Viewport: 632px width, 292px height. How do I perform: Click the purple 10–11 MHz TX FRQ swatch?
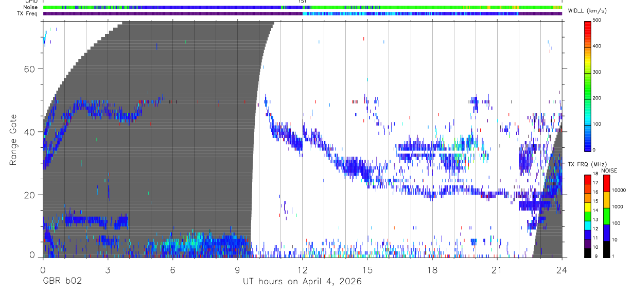[588, 243]
